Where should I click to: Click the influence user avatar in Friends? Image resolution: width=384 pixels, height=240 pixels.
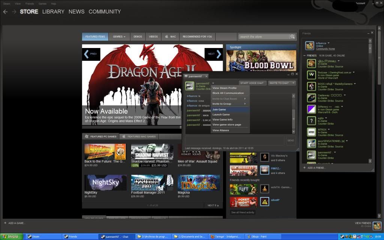(x=309, y=45)
